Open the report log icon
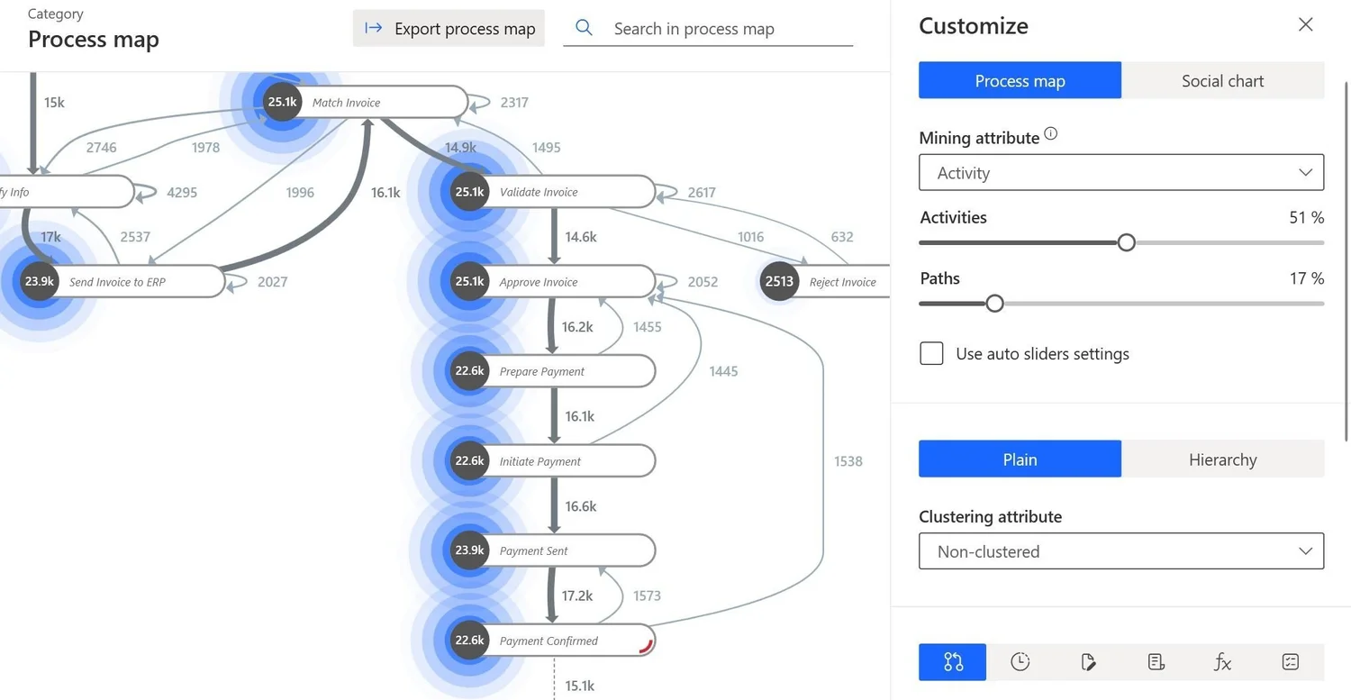 click(1155, 661)
